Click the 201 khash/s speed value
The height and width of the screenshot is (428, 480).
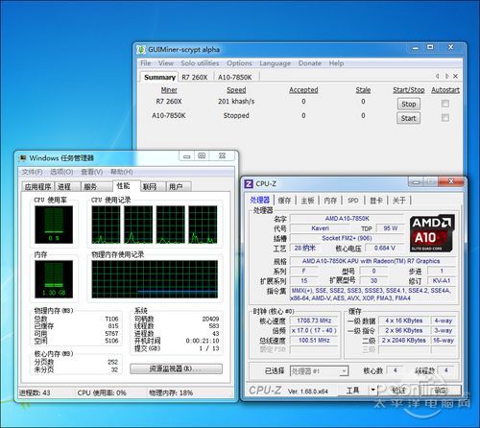pos(236,102)
